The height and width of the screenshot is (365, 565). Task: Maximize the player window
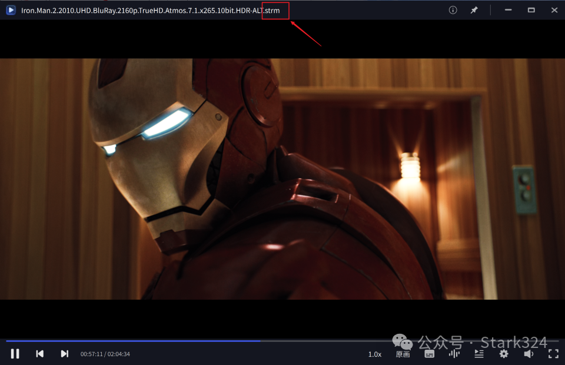click(x=531, y=10)
